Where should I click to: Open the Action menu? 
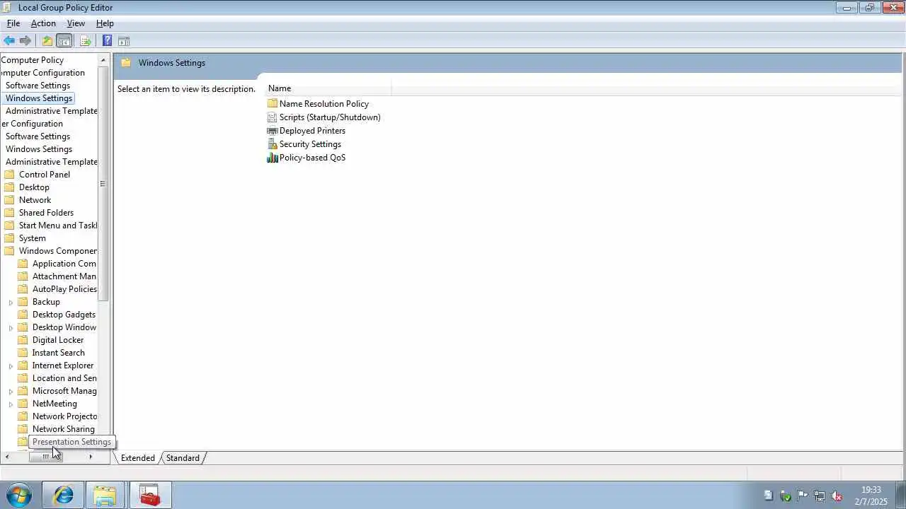tap(43, 23)
